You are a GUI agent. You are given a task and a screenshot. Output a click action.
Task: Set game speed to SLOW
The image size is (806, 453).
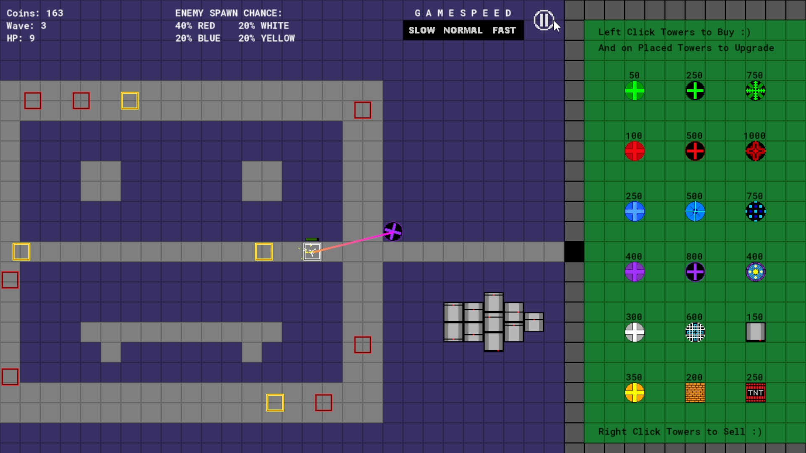coord(422,30)
